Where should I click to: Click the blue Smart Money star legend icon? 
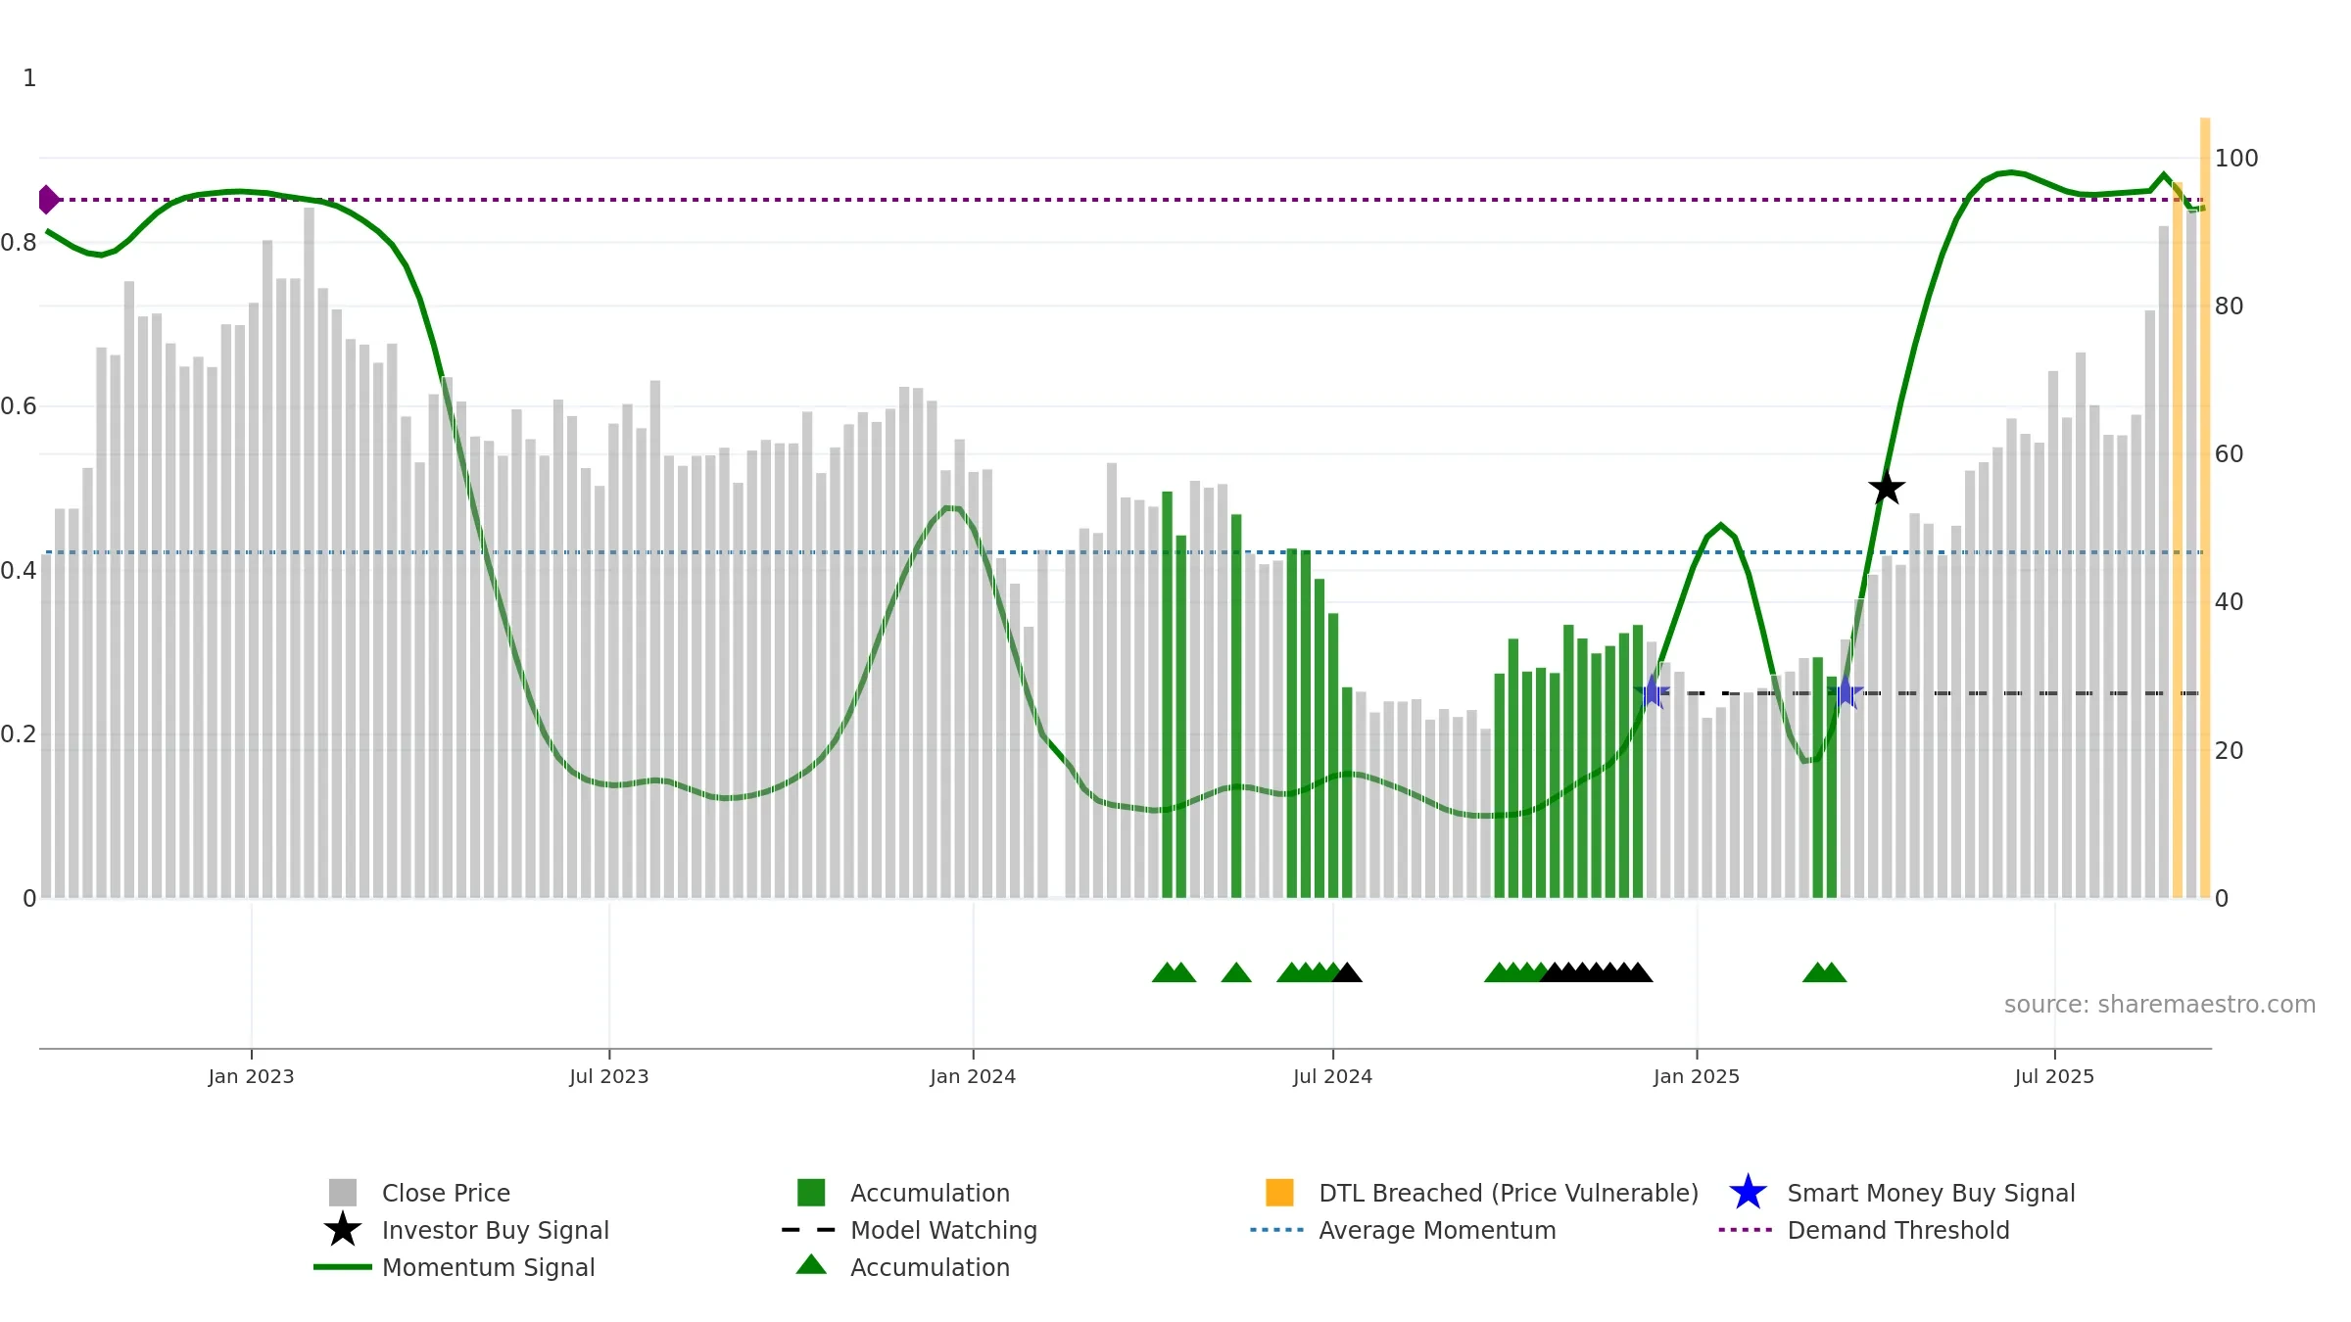point(1748,1193)
